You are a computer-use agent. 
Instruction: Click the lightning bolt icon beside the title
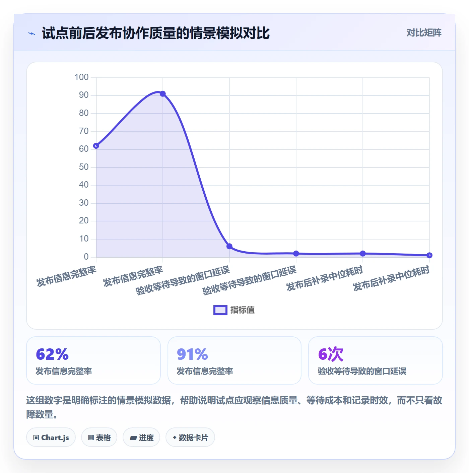coord(31,33)
